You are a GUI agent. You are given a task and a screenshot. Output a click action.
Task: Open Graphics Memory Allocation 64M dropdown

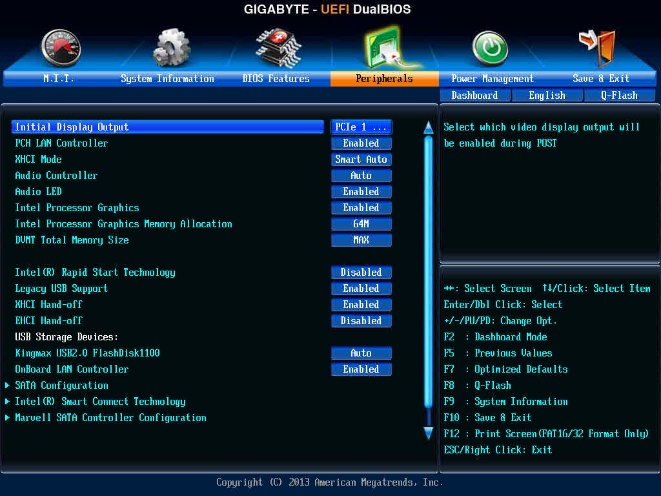point(361,224)
